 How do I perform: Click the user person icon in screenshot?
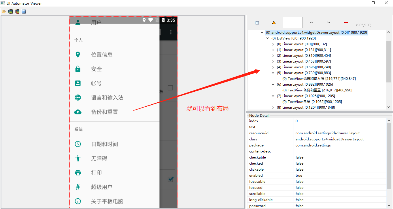[78, 22]
